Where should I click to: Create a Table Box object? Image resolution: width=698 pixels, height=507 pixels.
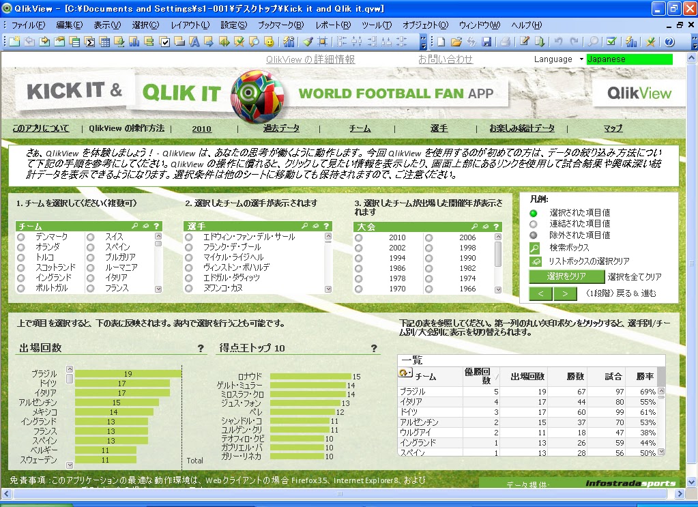104,42
